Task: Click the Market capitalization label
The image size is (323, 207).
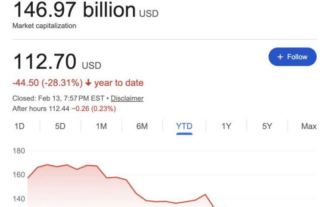Action: 44,26
